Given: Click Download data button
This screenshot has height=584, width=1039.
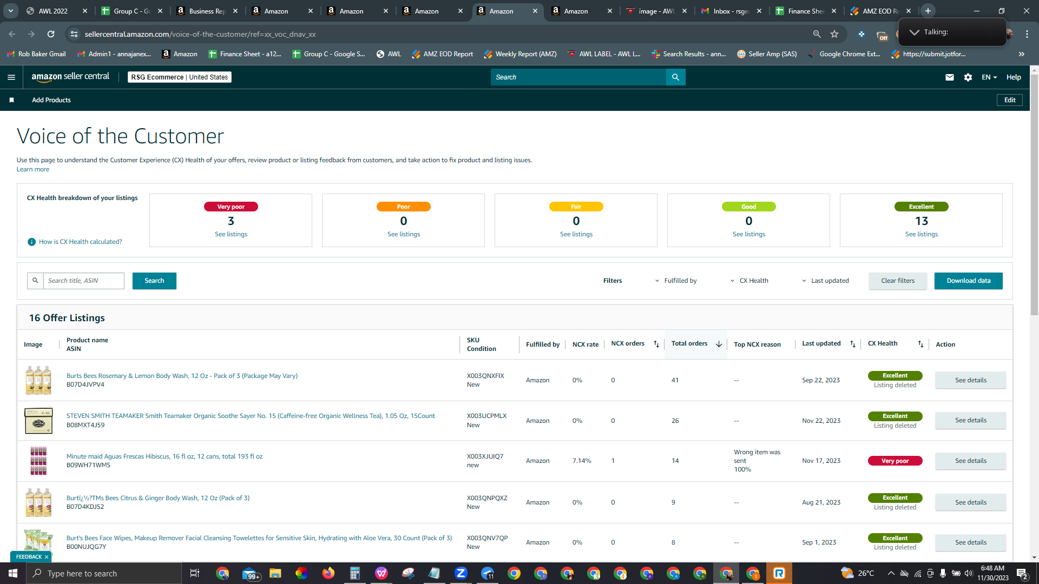Looking at the screenshot, I should pos(968,281).
